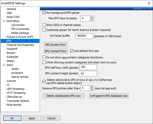This screenshot has width=153, height=124.
Task: Open Transcode Options page
Action: pos(18,101)
